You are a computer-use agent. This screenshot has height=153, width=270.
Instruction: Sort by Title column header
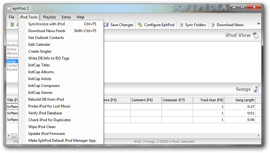coord(12,100)
